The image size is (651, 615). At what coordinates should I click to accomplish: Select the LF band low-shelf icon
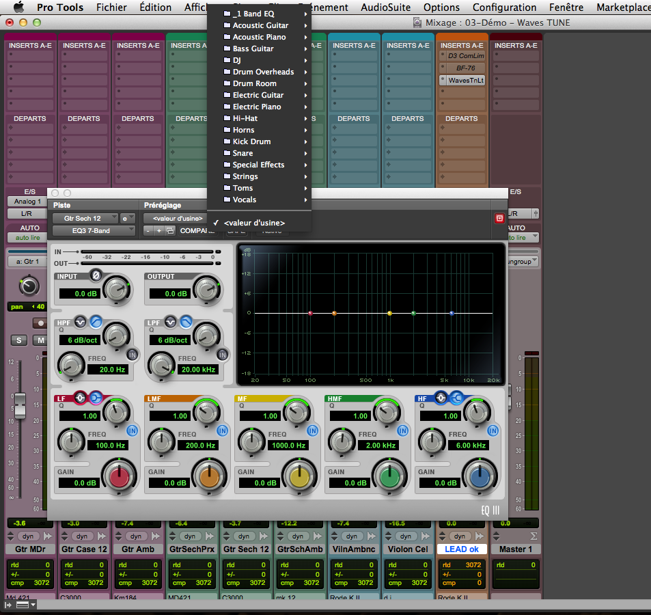pos(96,398)
